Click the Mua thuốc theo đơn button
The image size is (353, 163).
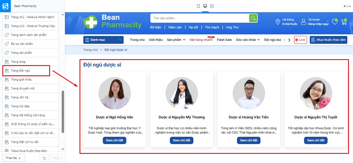(x=328, y=40)
